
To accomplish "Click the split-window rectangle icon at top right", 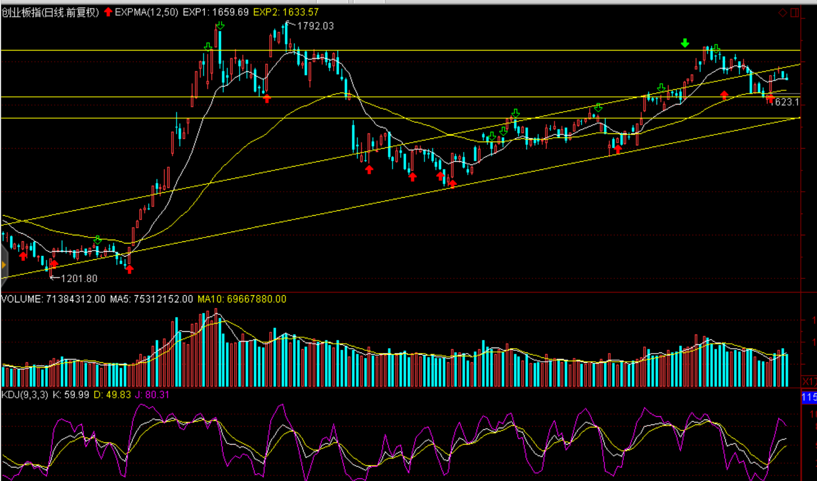I will [795, 13].
